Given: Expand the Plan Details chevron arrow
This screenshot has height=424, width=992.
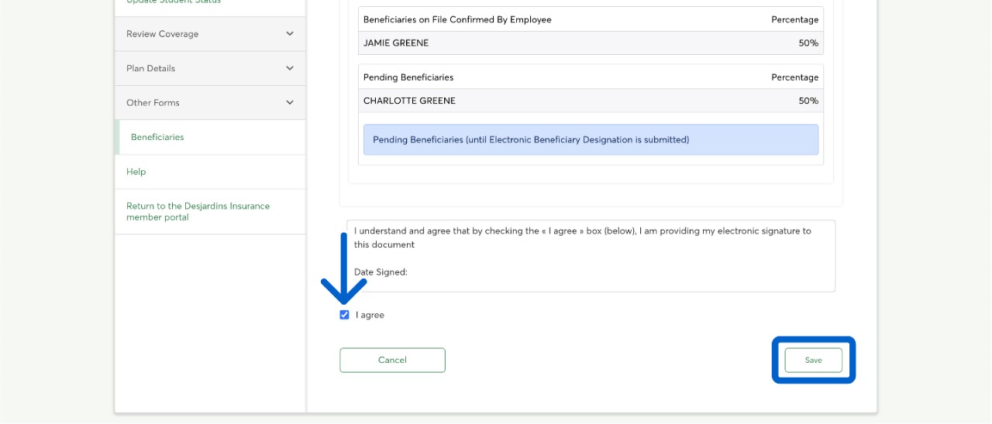Looking at the screenshot, I should coord(289,68).
